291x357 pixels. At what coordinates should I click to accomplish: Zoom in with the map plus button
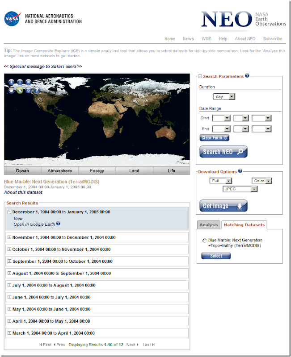[12, 82]
